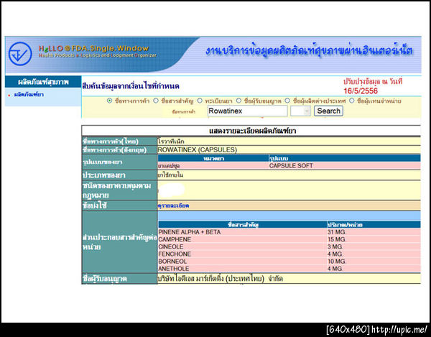Click the 15 MG. quantity value
This screenshot has height=337, width=431.
[336, 239]
